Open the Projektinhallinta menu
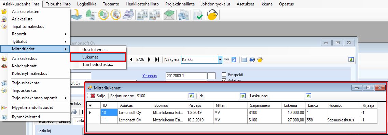This screenshot has width=388, height=135. (x=180, y=4)
